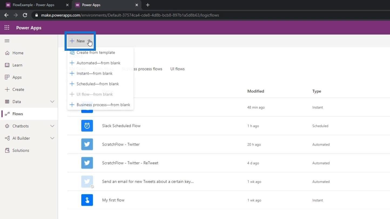The image size is (390, 219).
Task: Click 'Scheduled' type for Slack flow
Action: 320,126
